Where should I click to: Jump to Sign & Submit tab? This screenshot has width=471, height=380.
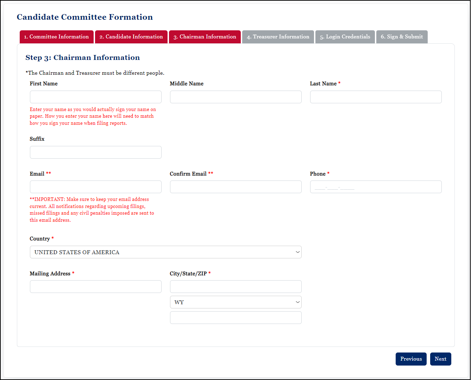[x=402, y=37]
